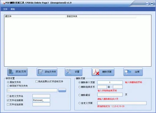Click the 注册 (Register) button
This screenshot has height=113, width=156.
(133, 72)
